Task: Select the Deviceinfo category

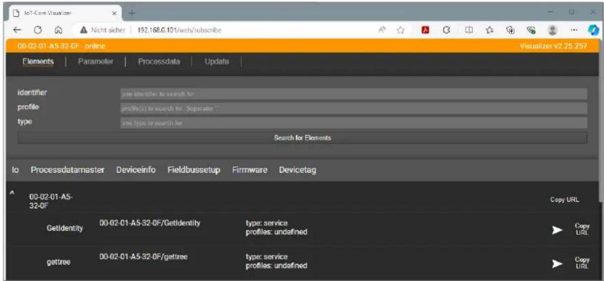Action: point(136,170)
